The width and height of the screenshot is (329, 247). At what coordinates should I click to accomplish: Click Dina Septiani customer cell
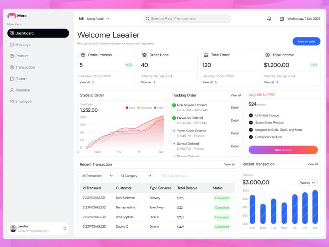click(x=125, y=217)
